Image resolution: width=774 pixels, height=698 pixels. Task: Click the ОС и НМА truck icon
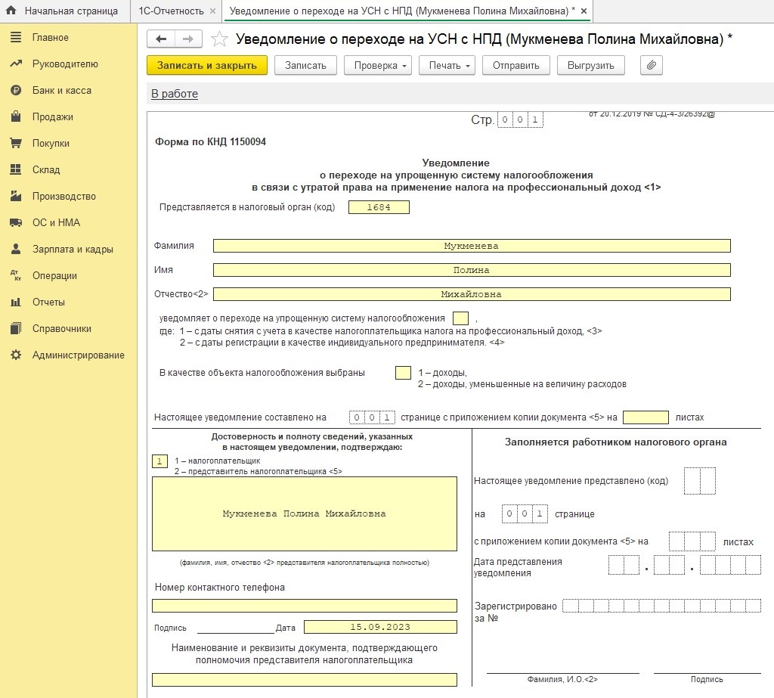pos(16,223)
